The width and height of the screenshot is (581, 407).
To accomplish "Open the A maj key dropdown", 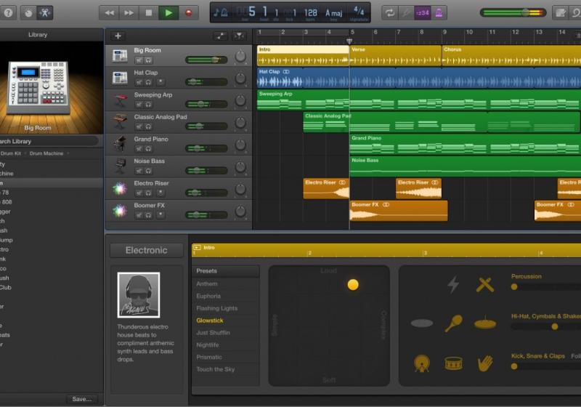I will [x=333, y=13].
